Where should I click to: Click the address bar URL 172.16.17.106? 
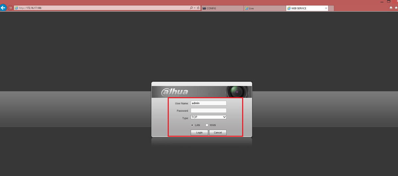(x=30, y=8)
